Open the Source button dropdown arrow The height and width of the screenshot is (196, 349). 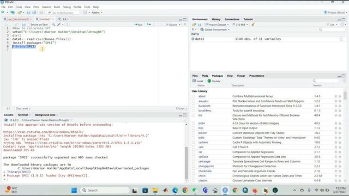tap(179, 24)
